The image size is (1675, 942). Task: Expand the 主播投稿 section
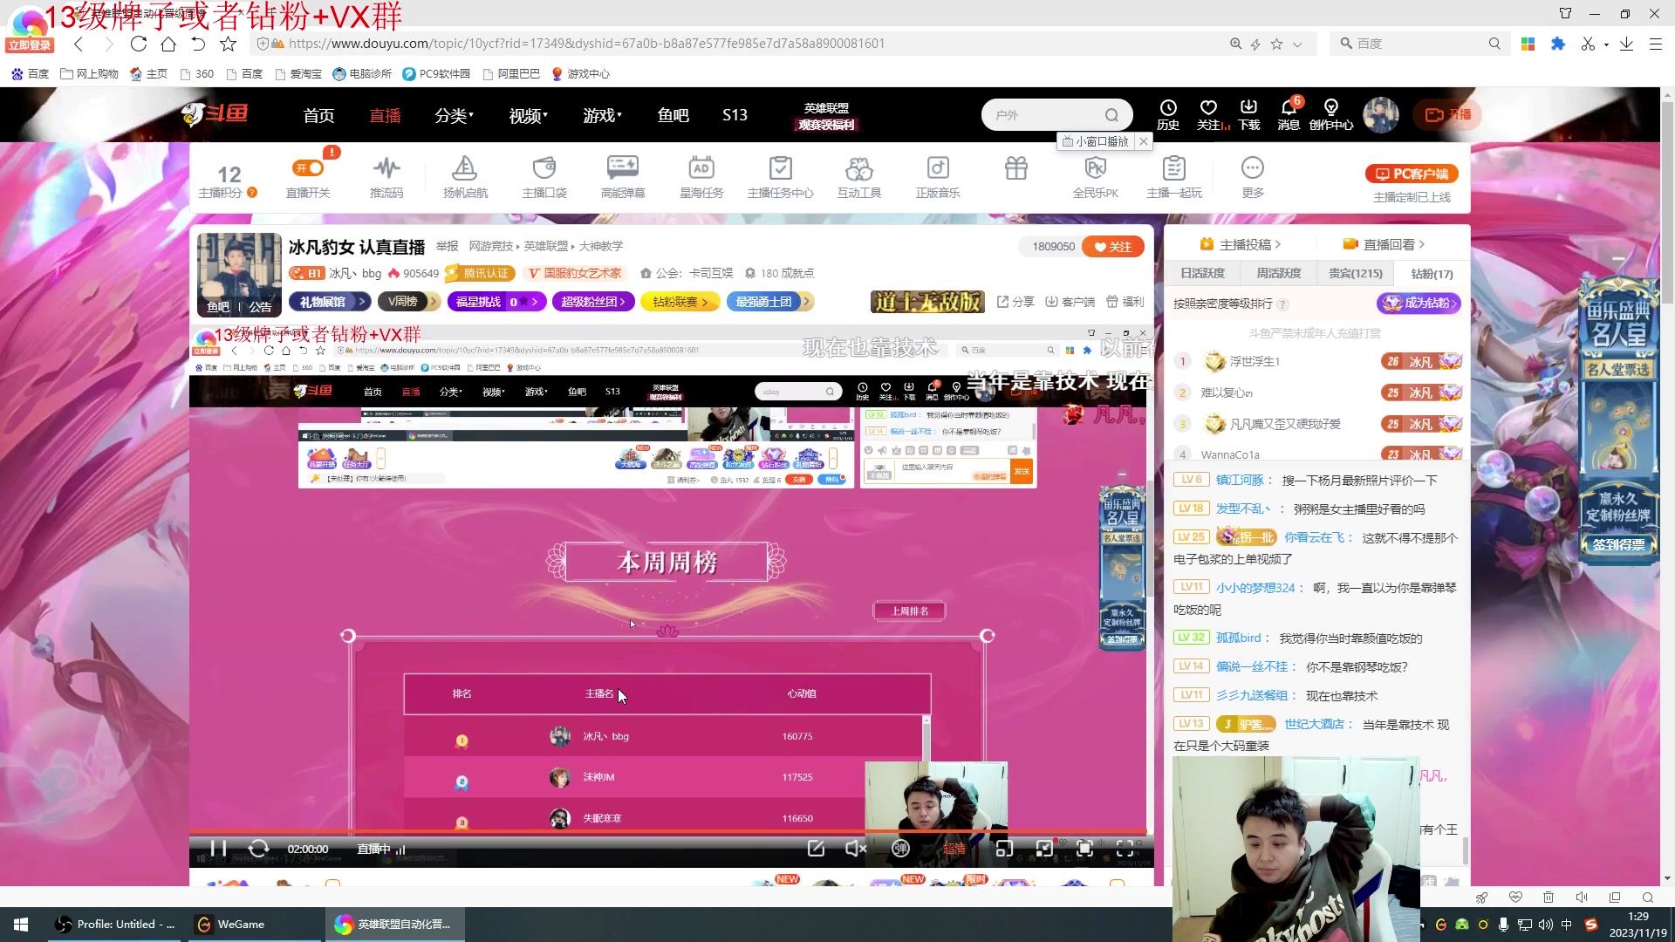[1240, 244]
